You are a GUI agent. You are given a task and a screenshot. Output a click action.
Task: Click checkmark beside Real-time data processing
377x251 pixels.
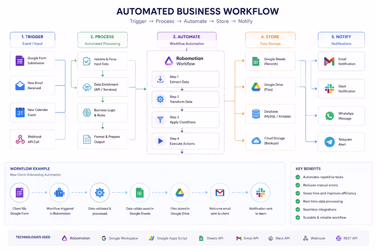tap(297, 201)
